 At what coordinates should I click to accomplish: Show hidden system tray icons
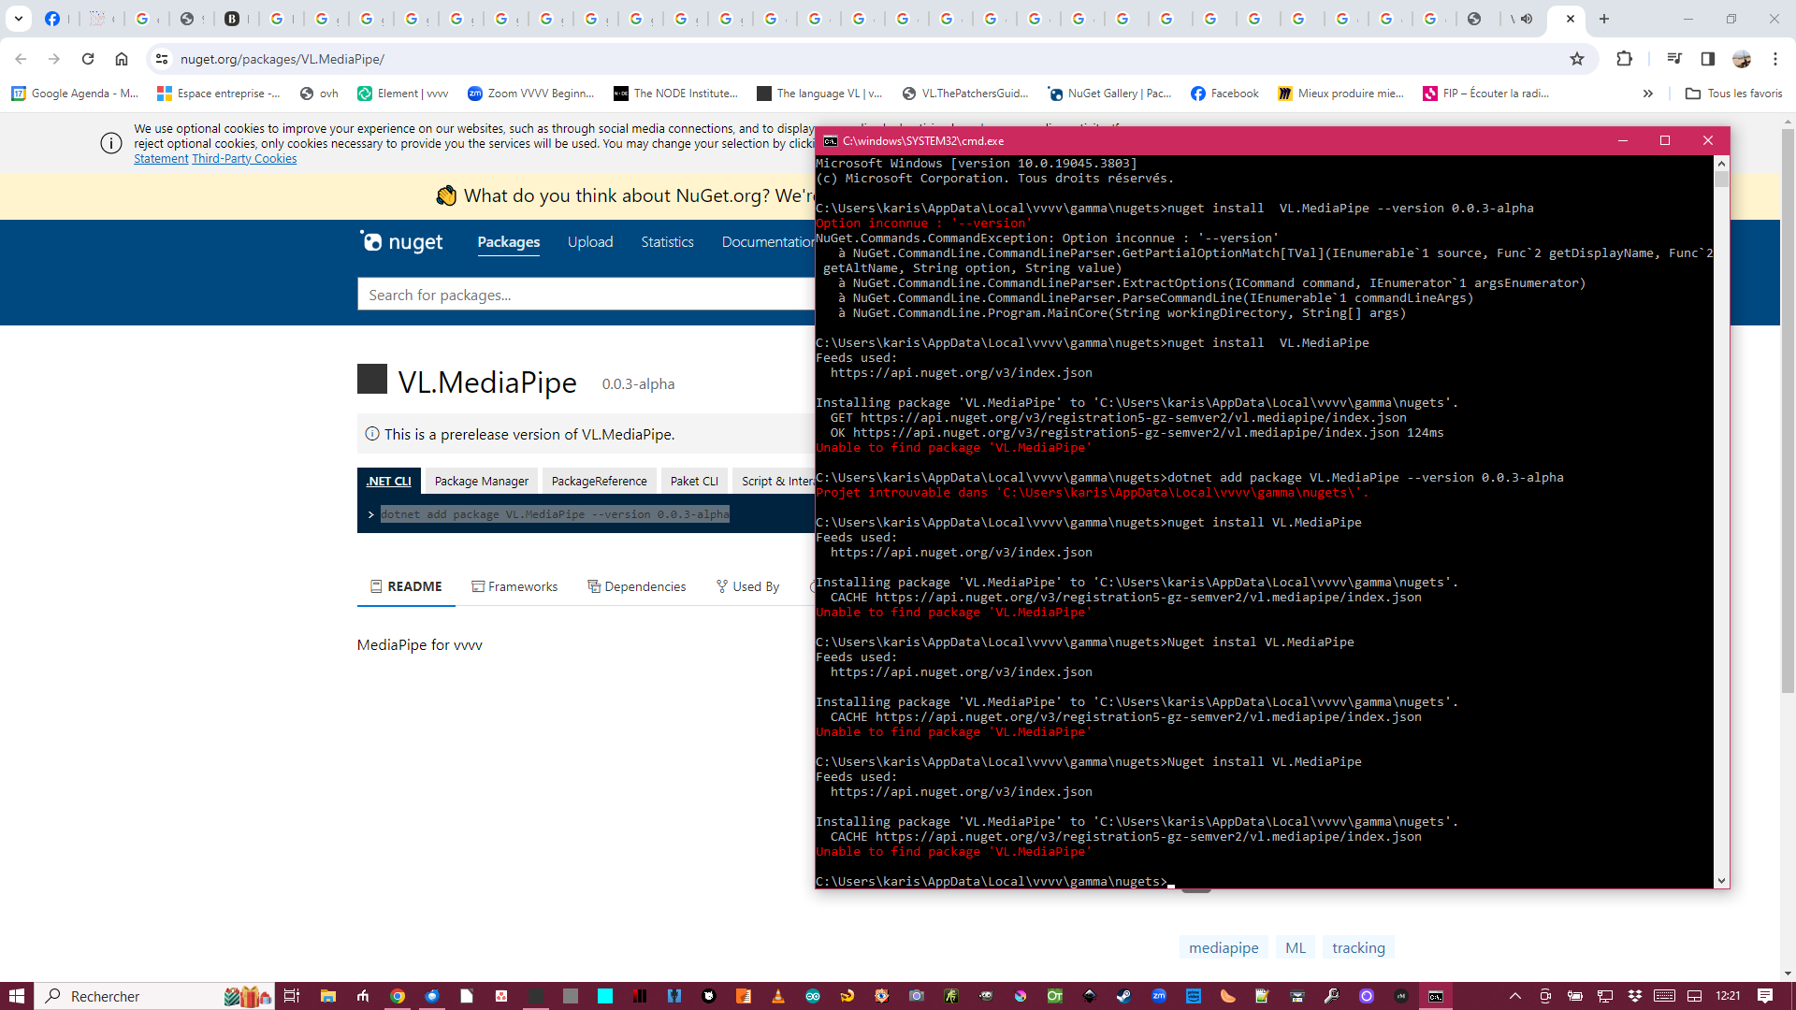pos(1515,996)
